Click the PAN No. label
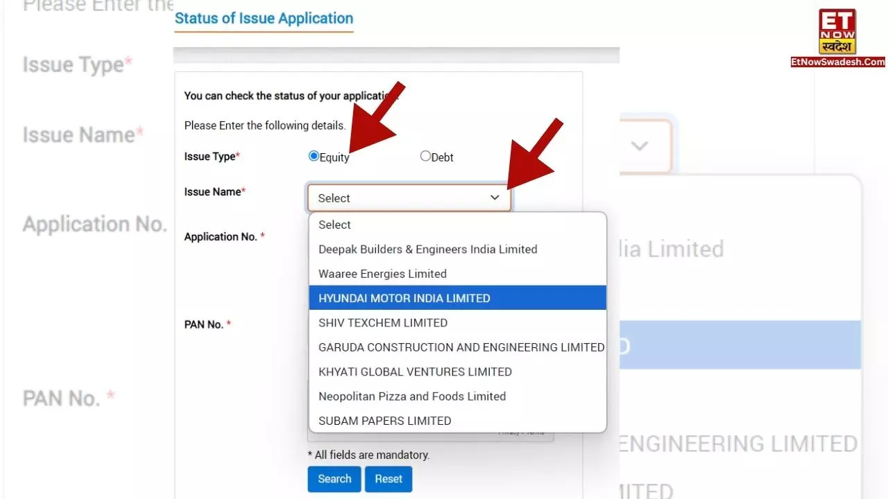888x499 pixels. click(x=207, y=324)
